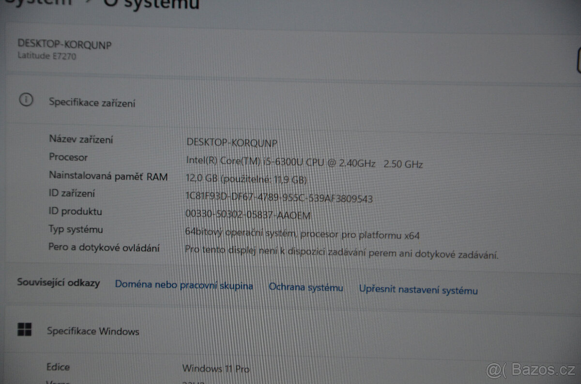Expand the Specifikace Windows section

click(92, 331)
